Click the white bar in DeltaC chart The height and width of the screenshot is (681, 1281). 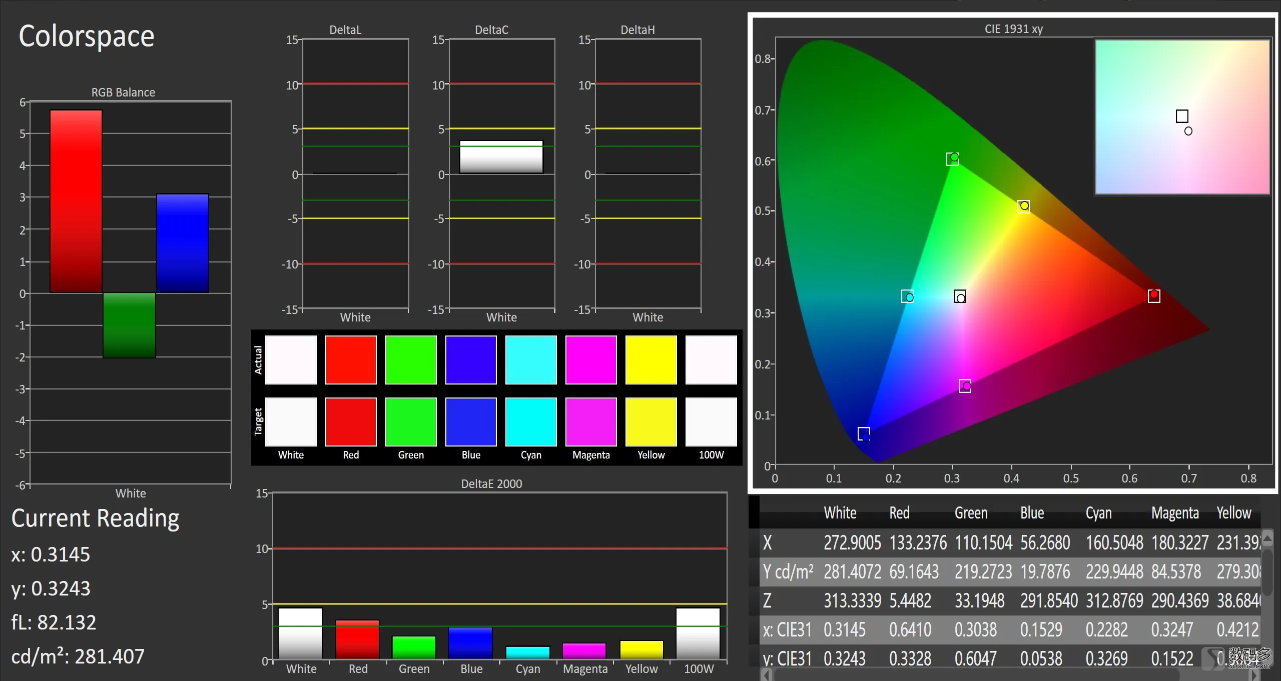click(x=501, y=157)
